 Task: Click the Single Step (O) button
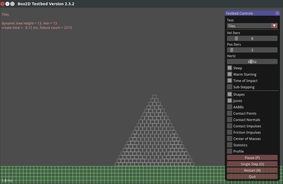[x=252, y=164]
